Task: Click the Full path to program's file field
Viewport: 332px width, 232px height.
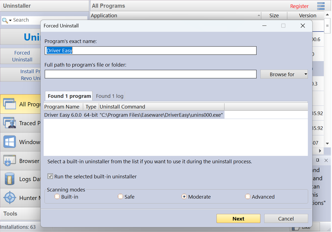Action: tap(150, 74)
